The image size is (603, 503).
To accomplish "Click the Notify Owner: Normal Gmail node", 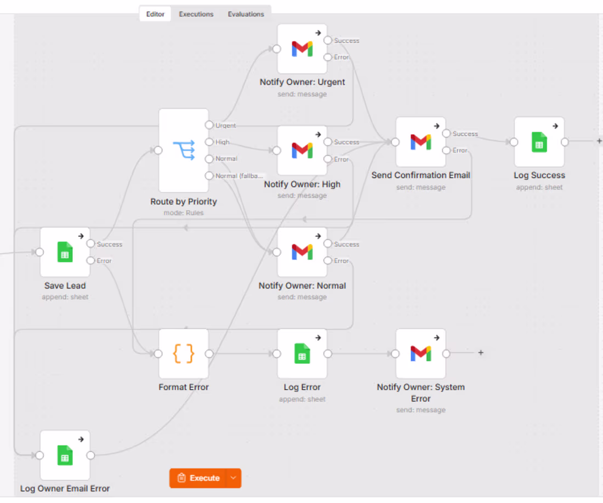I will coord(302,252).
